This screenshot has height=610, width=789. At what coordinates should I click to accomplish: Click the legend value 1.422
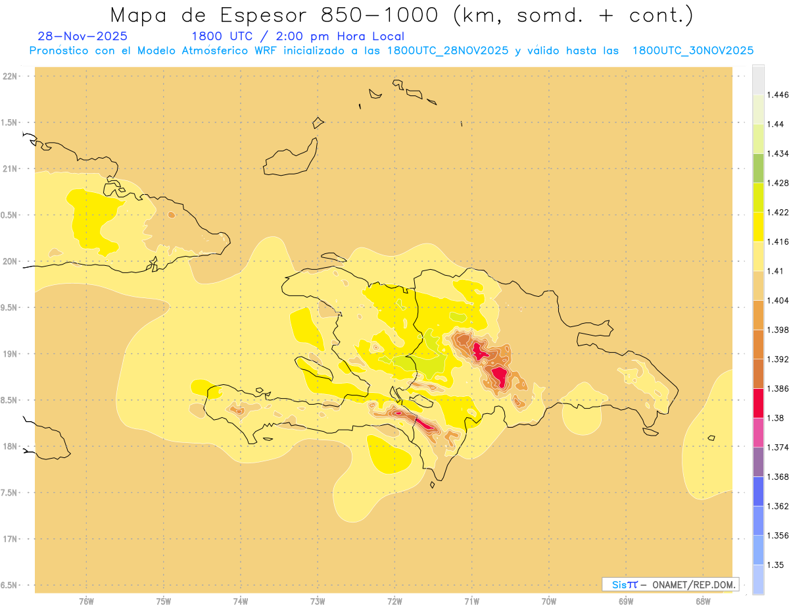(x=778, y=212)
